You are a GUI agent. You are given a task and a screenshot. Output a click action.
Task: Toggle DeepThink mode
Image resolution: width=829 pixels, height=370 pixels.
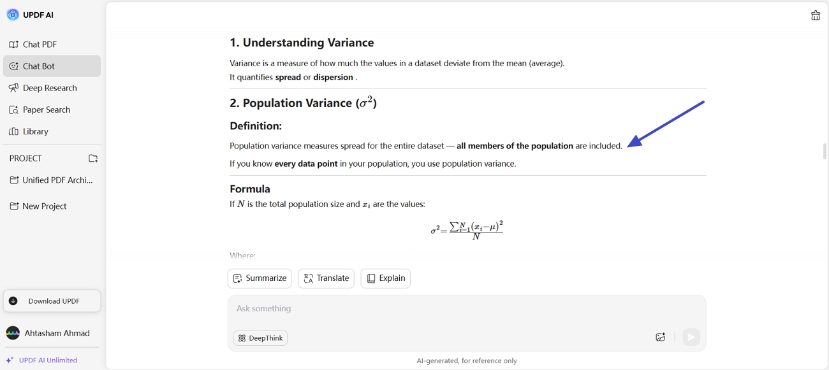[x=260, y=338]
